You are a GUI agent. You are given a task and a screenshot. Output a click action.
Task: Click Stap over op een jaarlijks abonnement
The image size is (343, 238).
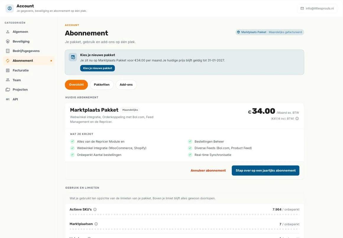[x=266, y=170]
